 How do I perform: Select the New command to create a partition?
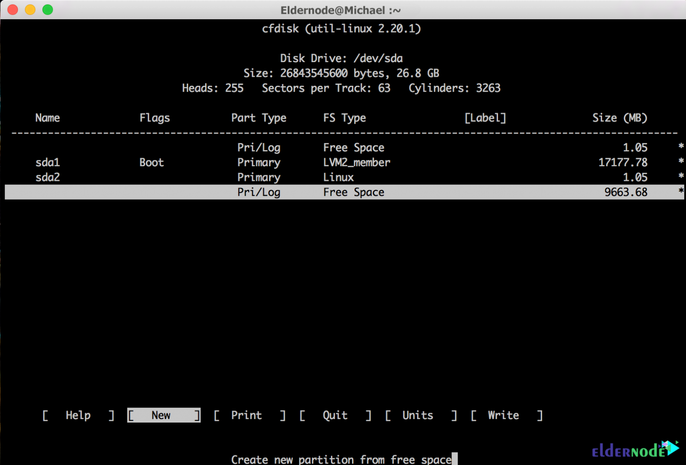163,415
